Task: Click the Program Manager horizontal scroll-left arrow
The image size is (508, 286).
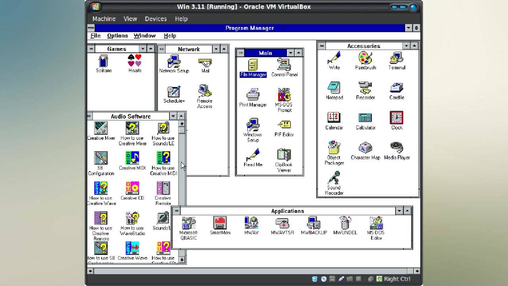Action: pos(90,271)
